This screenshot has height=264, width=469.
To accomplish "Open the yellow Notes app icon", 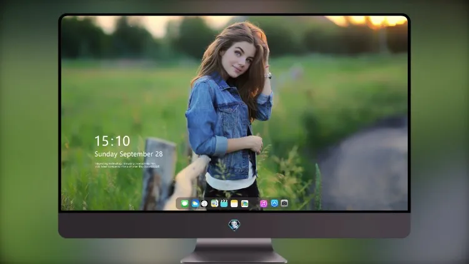I will (x=234, y=203).
